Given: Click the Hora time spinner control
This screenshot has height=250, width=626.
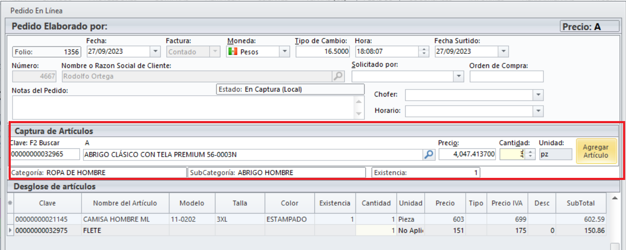Looking at the screenshot, I should pos(423,52).
